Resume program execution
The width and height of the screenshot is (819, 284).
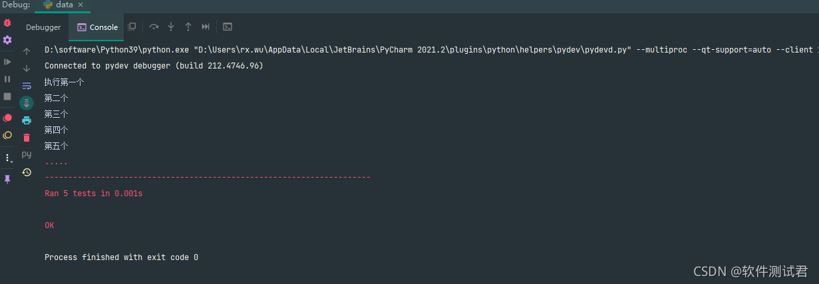7,61
